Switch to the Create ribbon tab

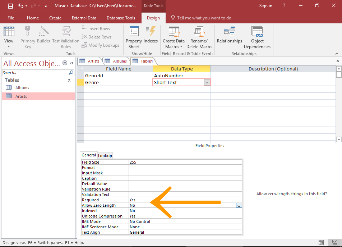tap(55, 18)
